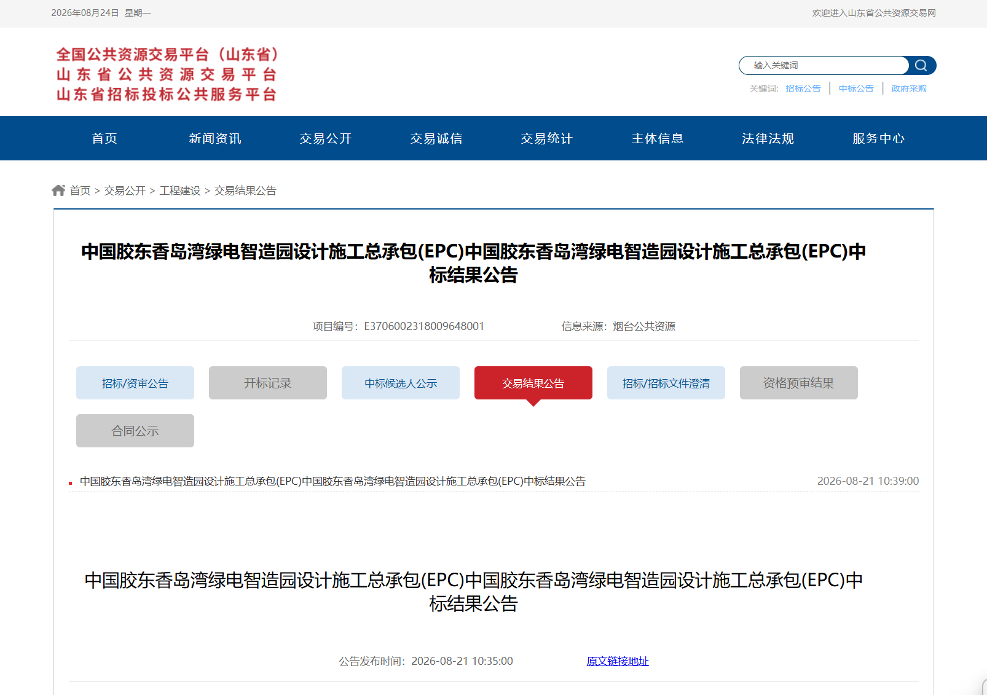
Task: Click the platform logo in the header
Action: coord(167,74)
